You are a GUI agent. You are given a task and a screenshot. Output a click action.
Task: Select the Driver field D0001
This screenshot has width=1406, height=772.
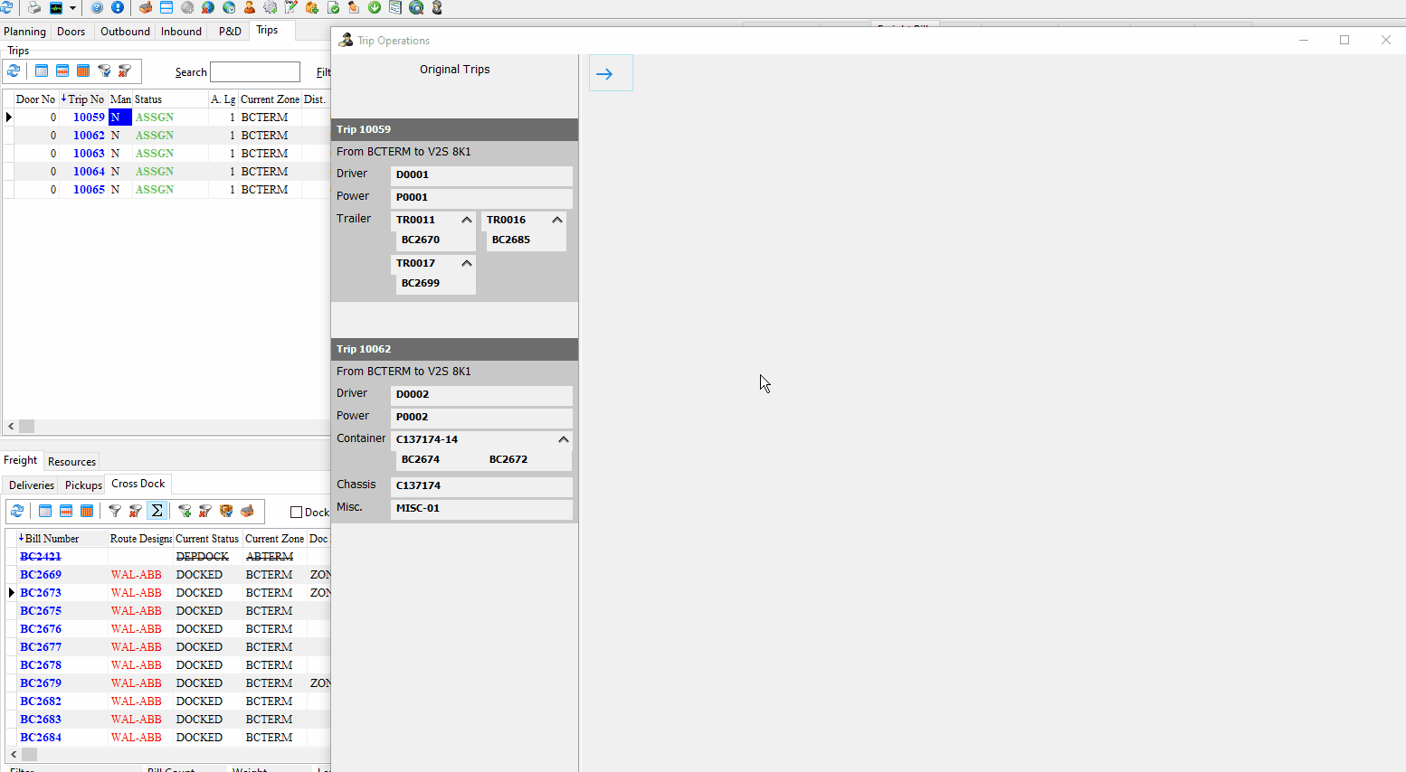coord(481,175)
